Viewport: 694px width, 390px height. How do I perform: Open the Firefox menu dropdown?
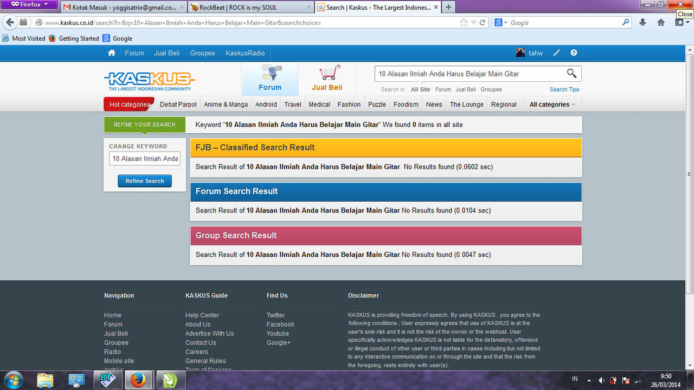point(29,4)
